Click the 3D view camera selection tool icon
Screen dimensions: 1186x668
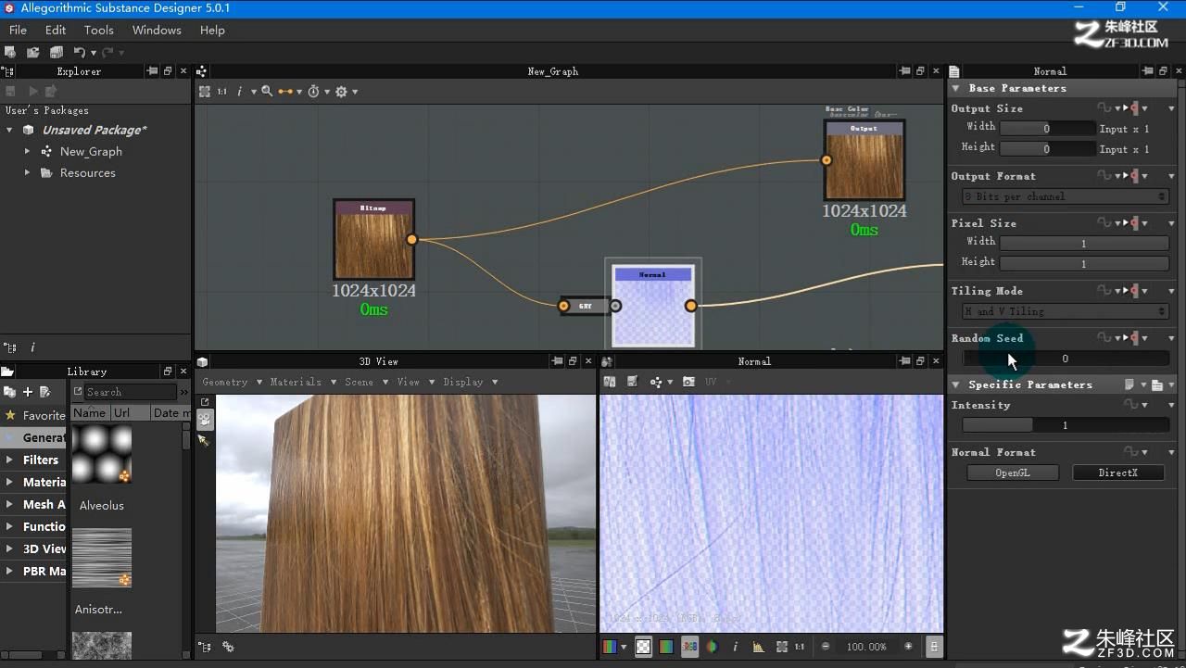pos(205,420)
